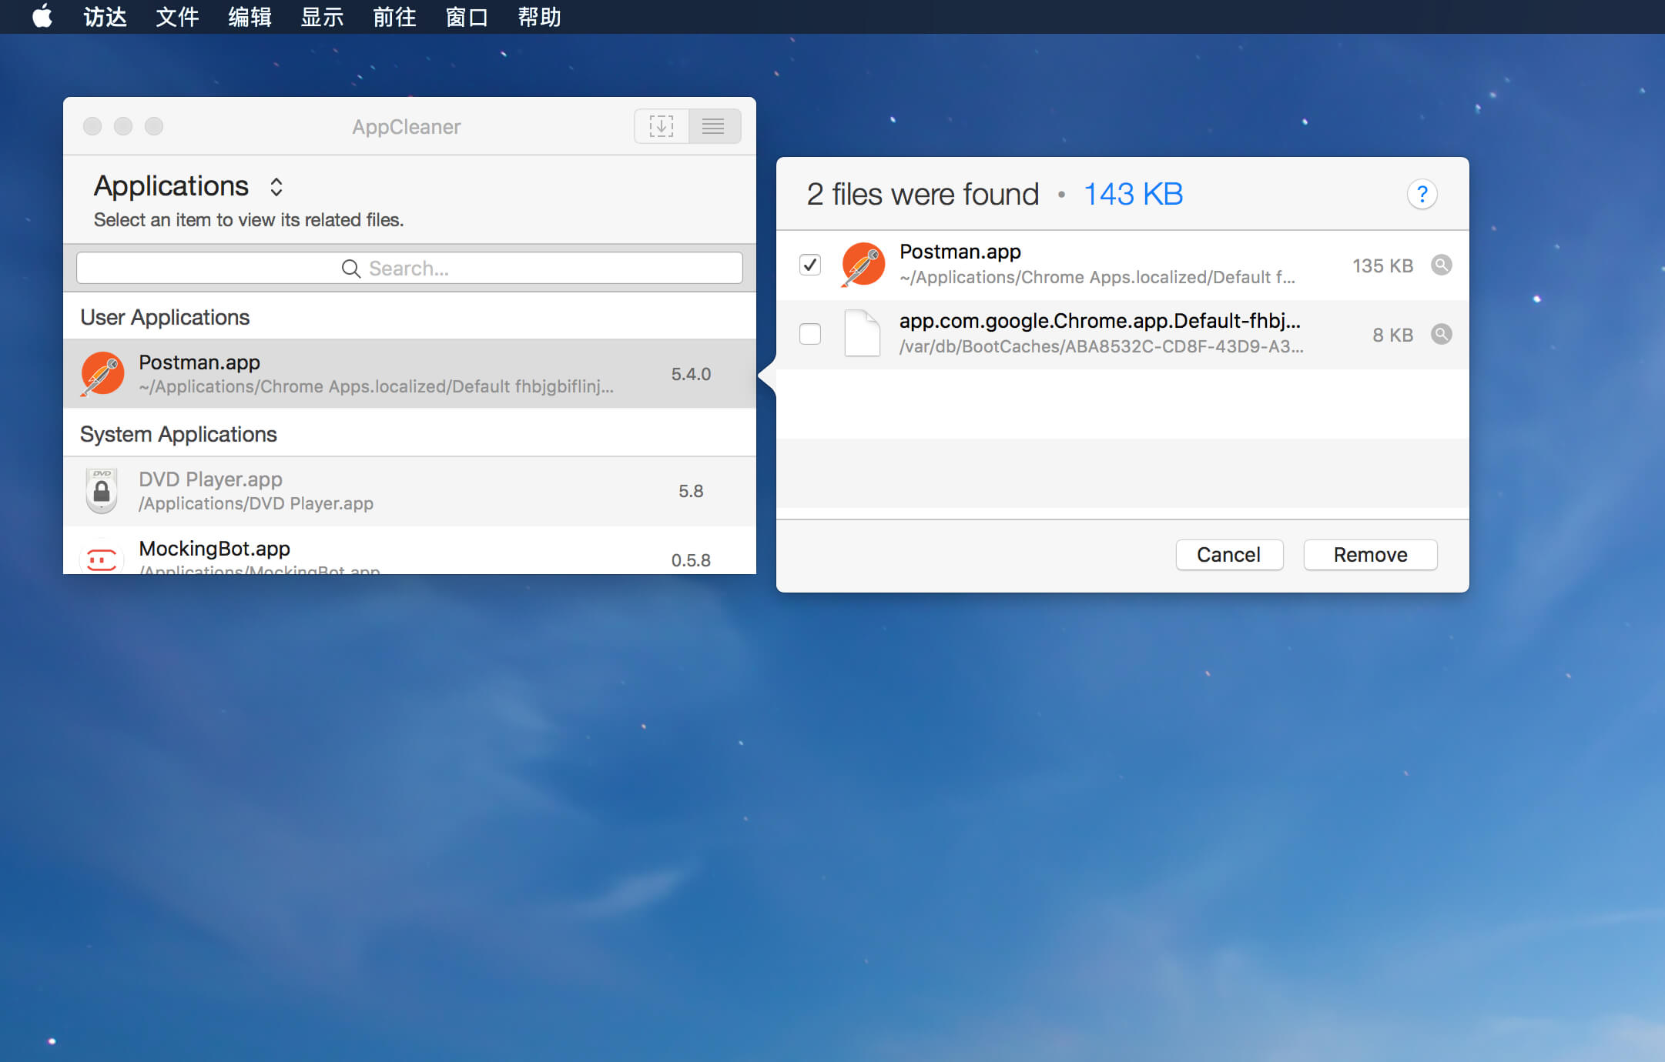Open the Applications category dropdown
Viewport: 1665px width, 1062px height.
[189, 186]
